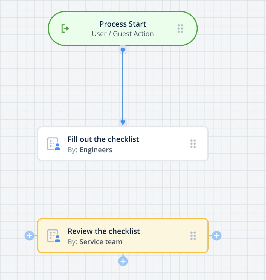Open the drag handle menu on Process Start
The height and width of the screenshot is (280, 266).
pyautogui.click(x=180, y=28)
